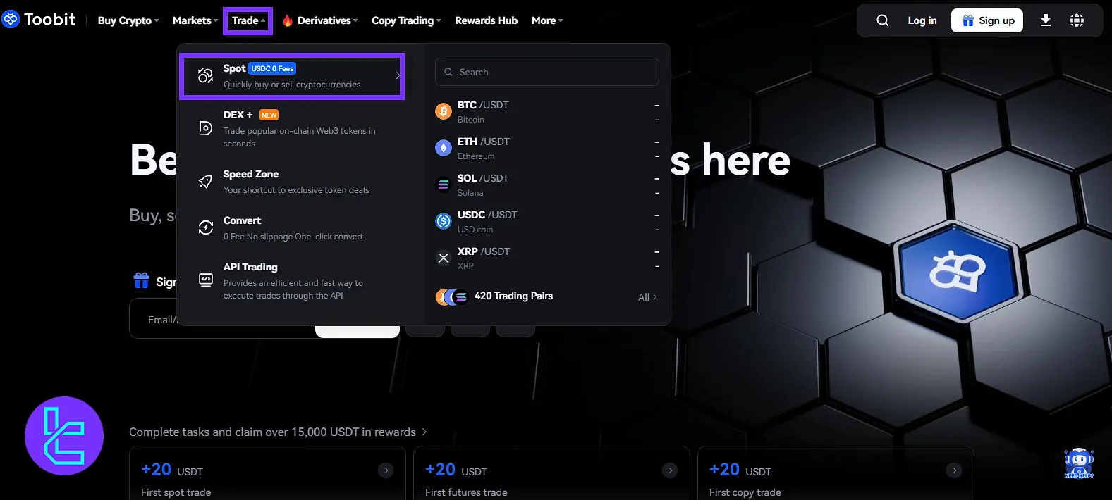Click the Bitcoin coin icon

[x=444, y=111]
